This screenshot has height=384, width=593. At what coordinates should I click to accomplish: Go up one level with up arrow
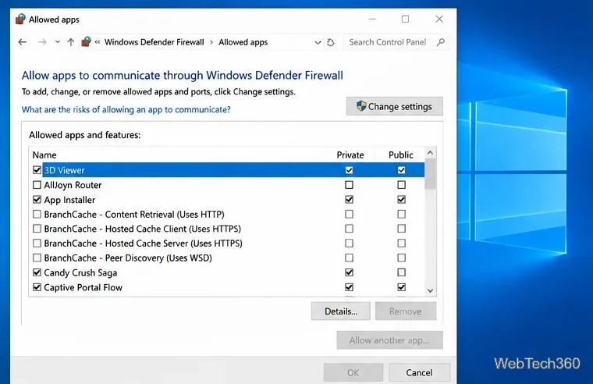tap(71, 42)
